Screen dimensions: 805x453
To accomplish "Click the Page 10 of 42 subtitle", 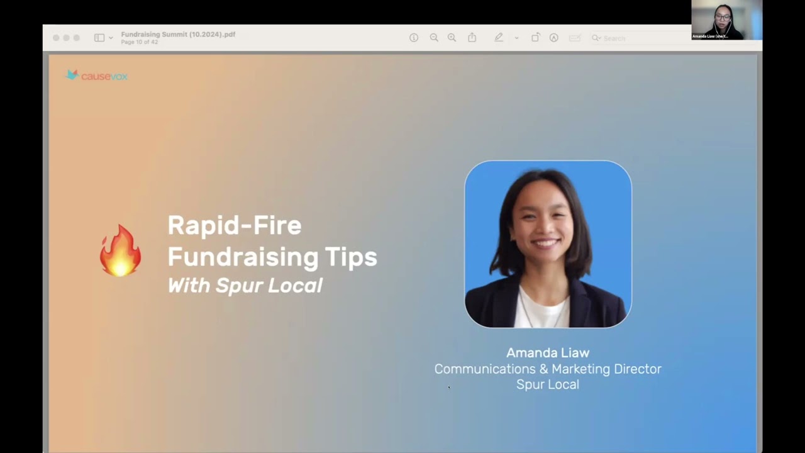I will 139,42.
